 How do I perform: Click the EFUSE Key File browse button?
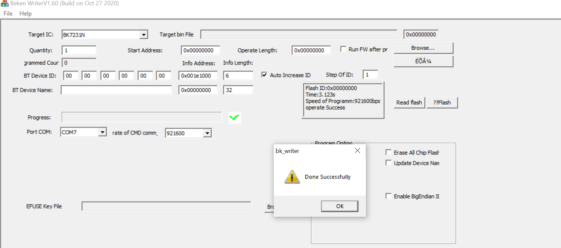tap(269, 207)
